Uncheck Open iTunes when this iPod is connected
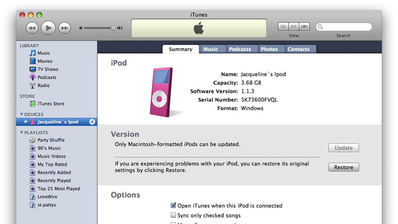The height and width of the screenshot is (224, 398). click(174, 205)
